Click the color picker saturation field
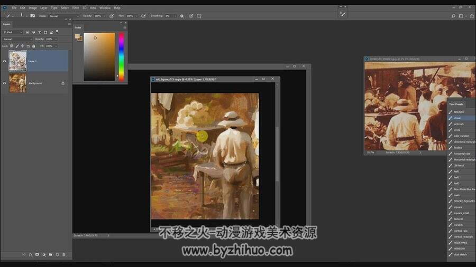Image resolution: width=476 pixels, height=267 pixels. (x=99, y=56)
